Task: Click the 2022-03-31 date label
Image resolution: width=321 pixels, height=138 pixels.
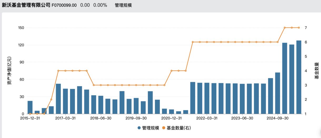Action: click(207, 118)
